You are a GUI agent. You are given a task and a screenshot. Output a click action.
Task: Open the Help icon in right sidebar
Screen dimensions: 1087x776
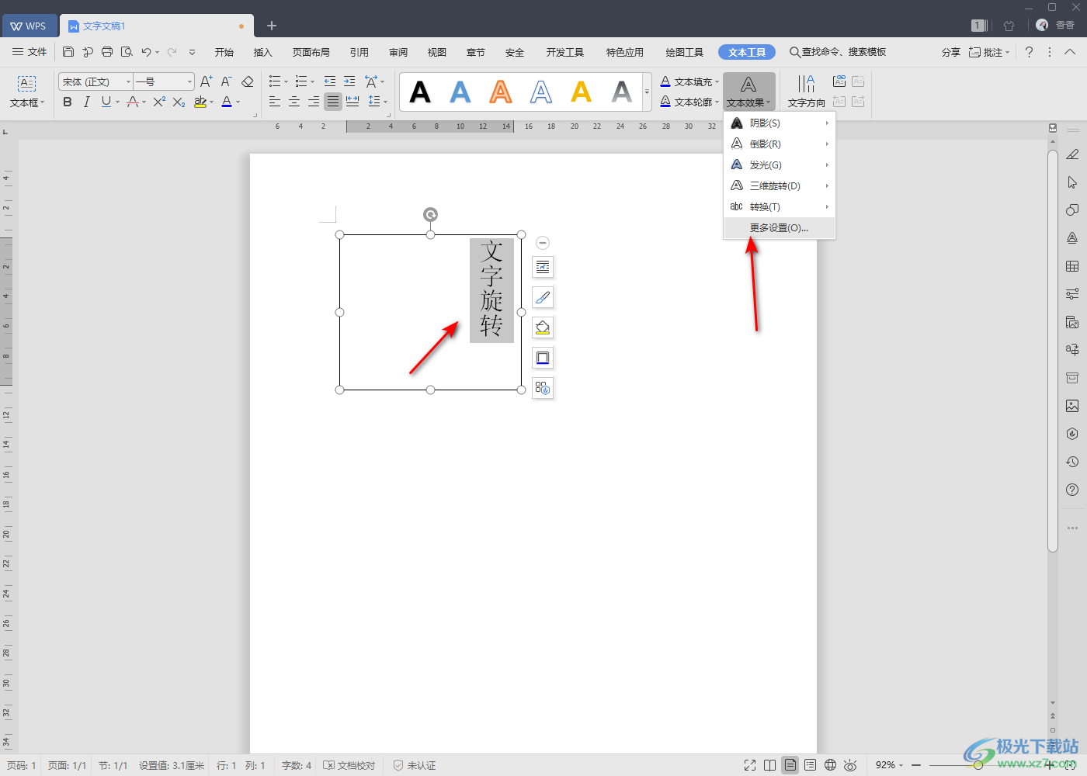point(1072,490)
